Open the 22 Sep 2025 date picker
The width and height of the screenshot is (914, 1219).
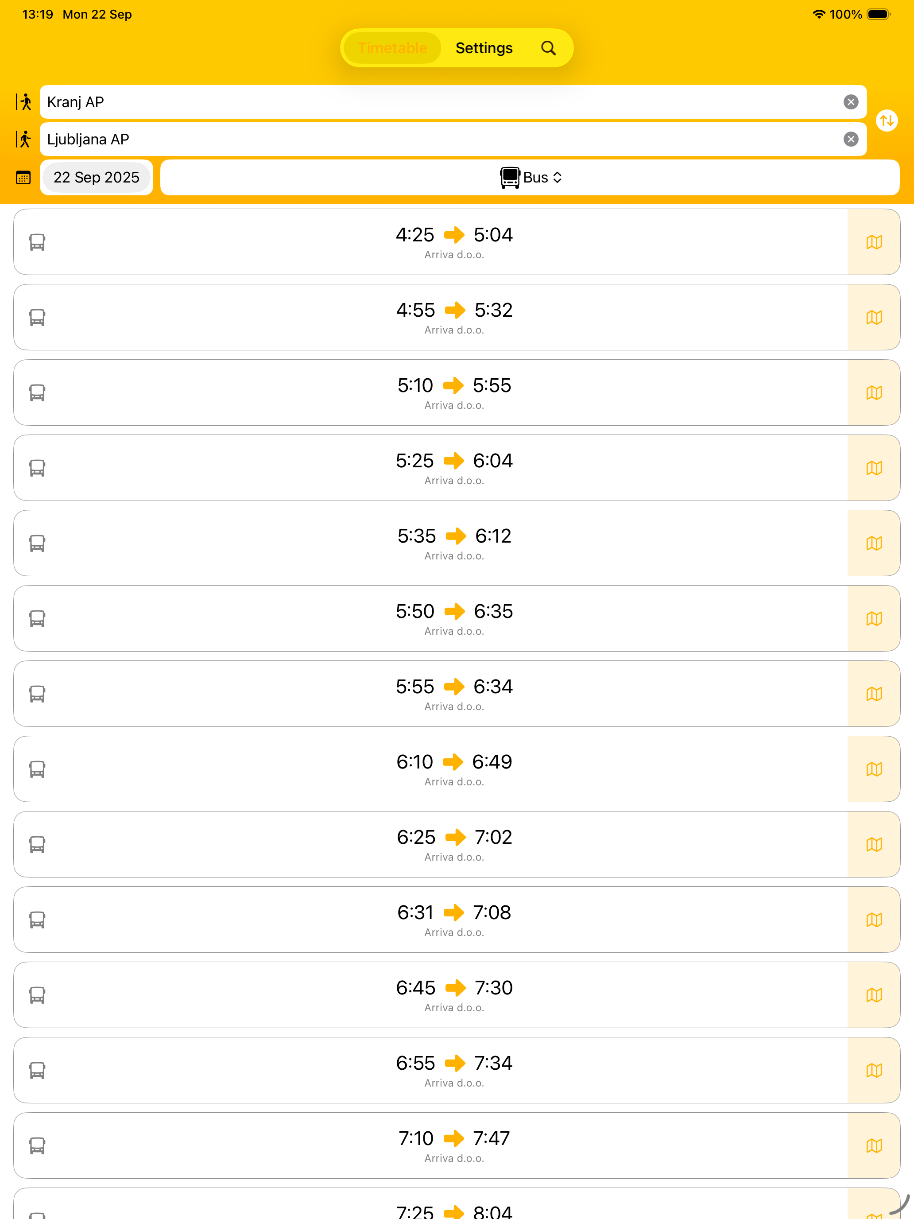(x=97, y=178)
